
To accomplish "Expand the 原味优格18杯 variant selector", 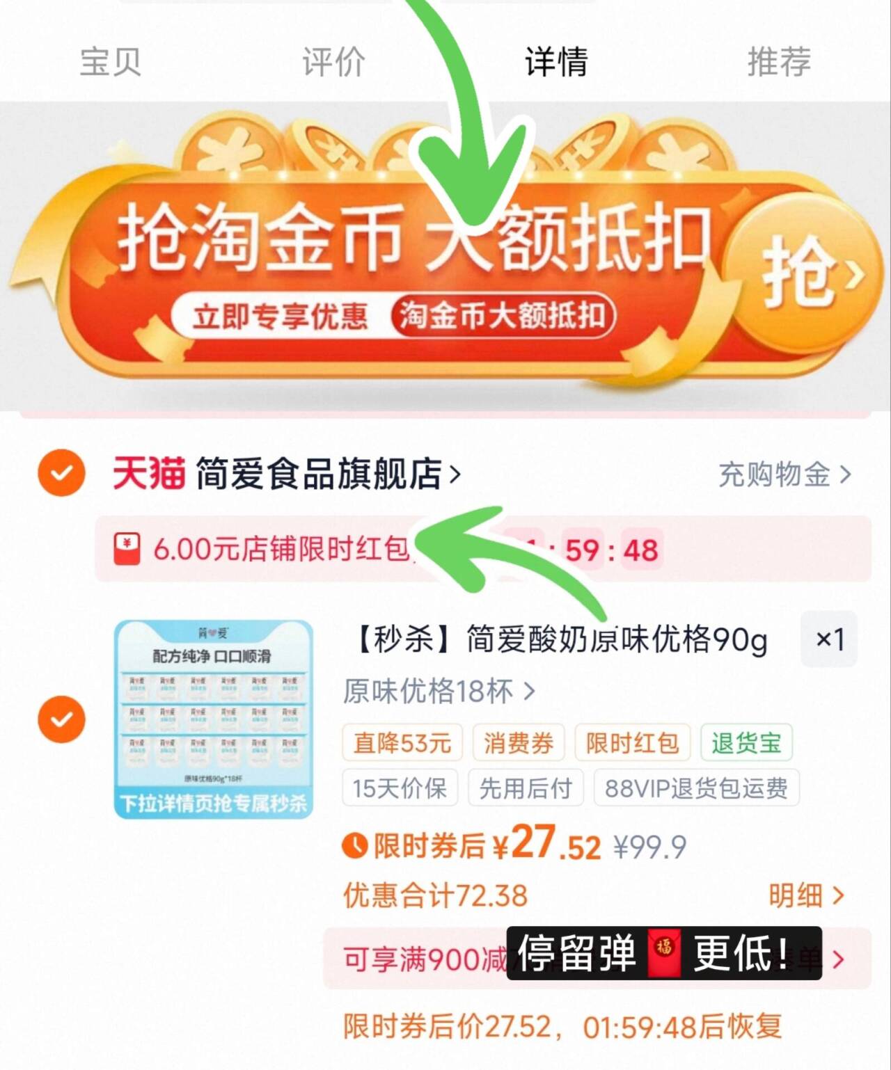I will point(439,692).
